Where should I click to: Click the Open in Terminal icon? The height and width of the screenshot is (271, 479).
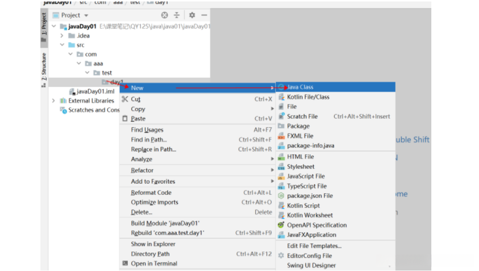(125, 263)
